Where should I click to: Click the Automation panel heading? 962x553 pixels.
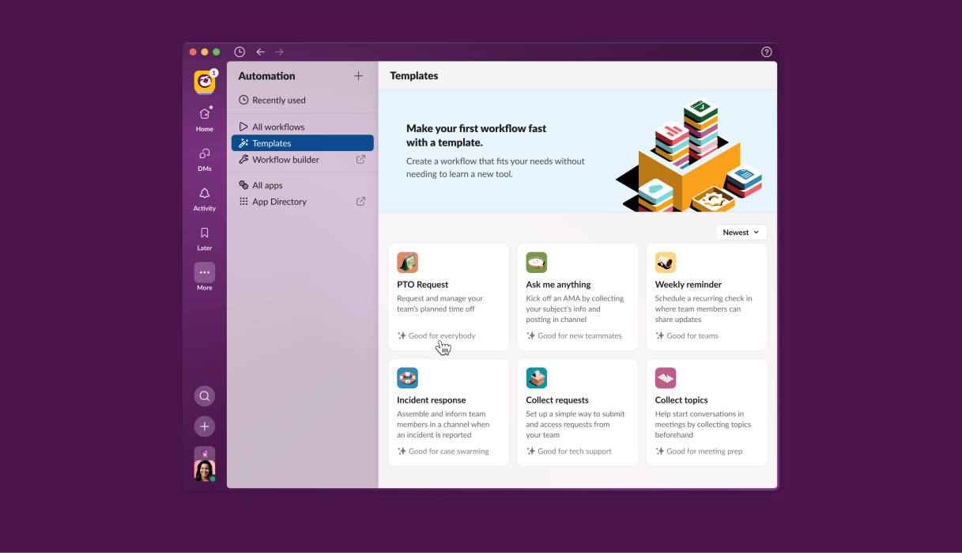coord(266,76)
